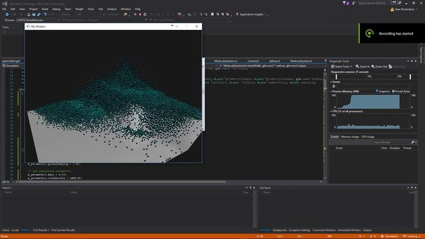Image resolution: width=425 pixels, height=239 pixels.
Task: Click the Save All icon in toolbar
Action: [39, 15]
